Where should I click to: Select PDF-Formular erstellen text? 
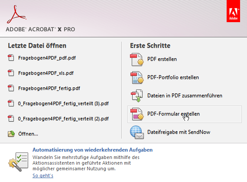tap(173, 114)
